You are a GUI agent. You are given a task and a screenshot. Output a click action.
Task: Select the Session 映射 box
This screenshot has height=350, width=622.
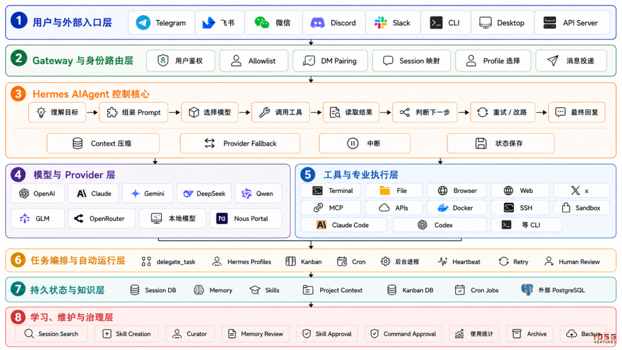pos(411,60)
